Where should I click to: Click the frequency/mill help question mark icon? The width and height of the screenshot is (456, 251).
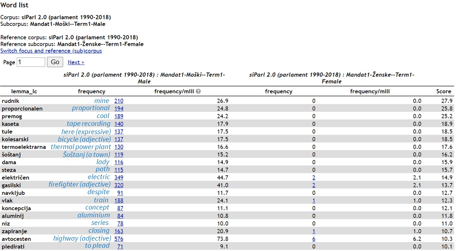[x=198, y=91]
